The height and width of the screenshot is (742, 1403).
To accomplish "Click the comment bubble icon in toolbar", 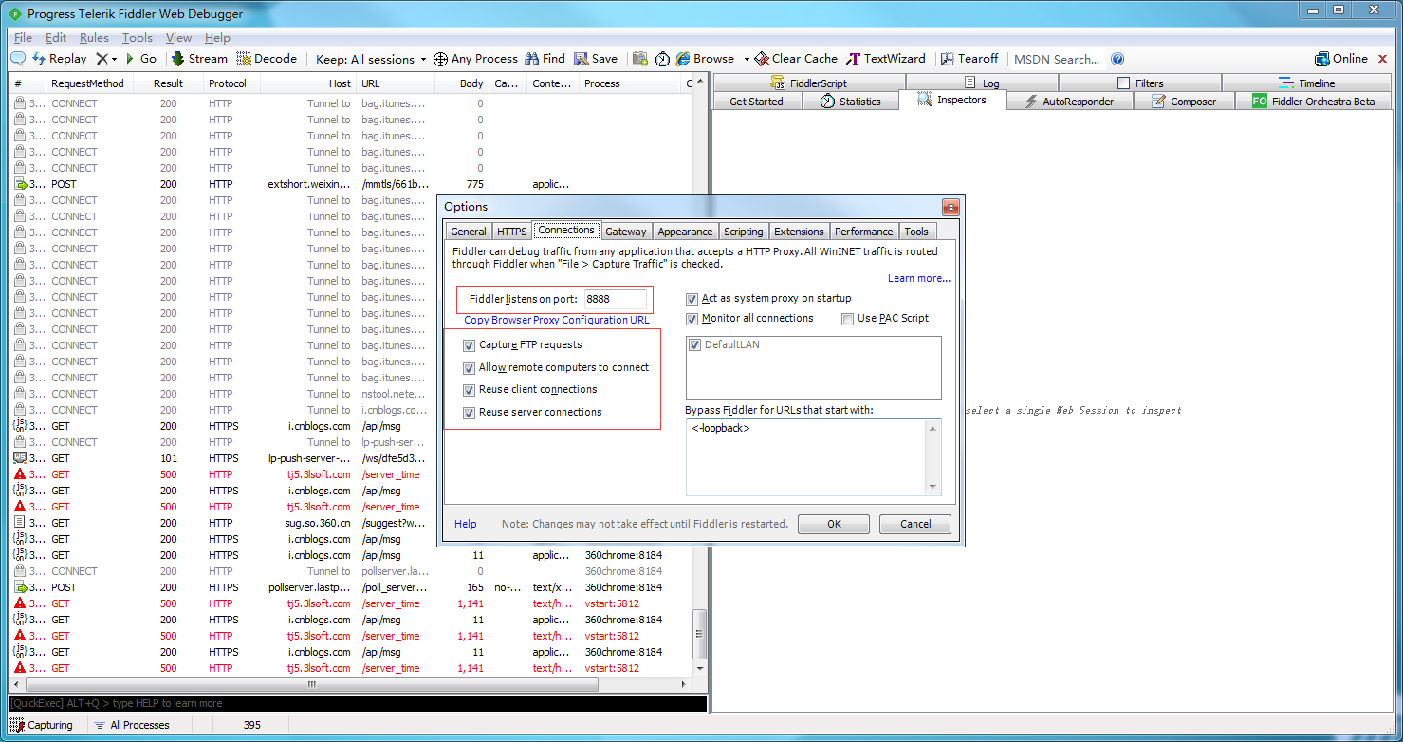I will (18, 59).
